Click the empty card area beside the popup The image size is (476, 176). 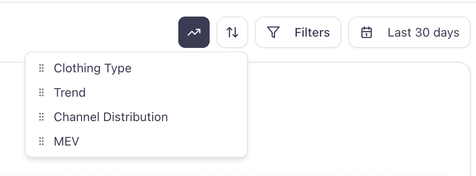coord(357,118)
